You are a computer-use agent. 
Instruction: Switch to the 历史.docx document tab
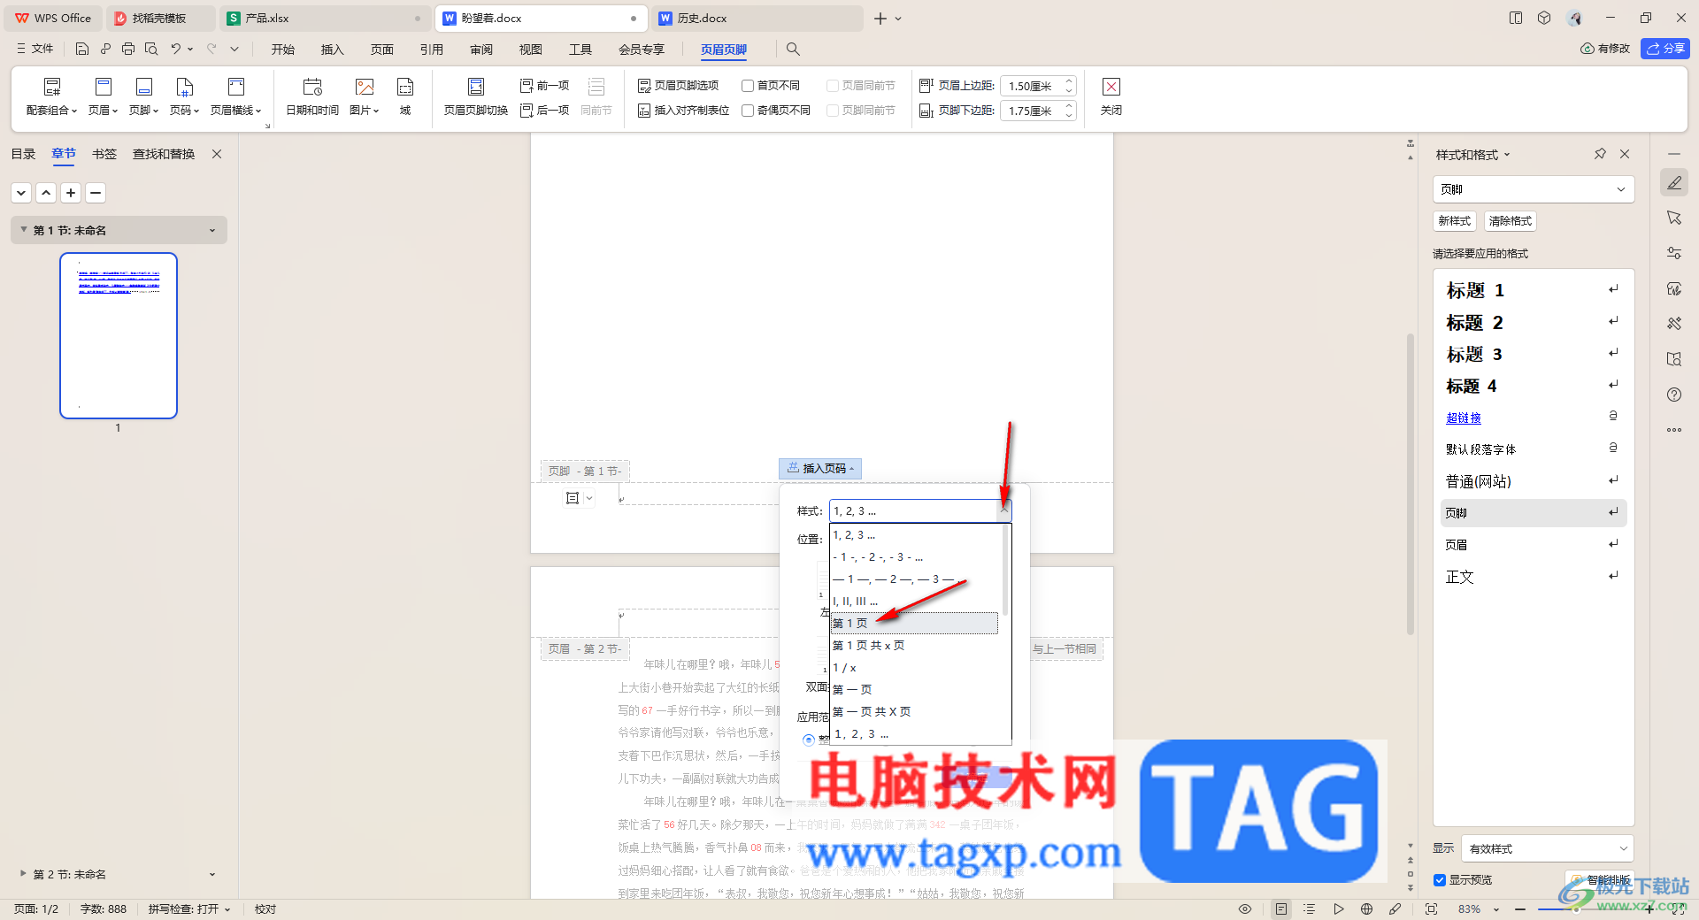pyautogui.click(x=757, y=19)
